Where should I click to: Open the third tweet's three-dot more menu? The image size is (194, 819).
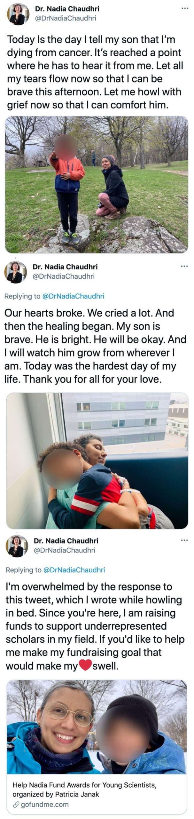(184, 540)
